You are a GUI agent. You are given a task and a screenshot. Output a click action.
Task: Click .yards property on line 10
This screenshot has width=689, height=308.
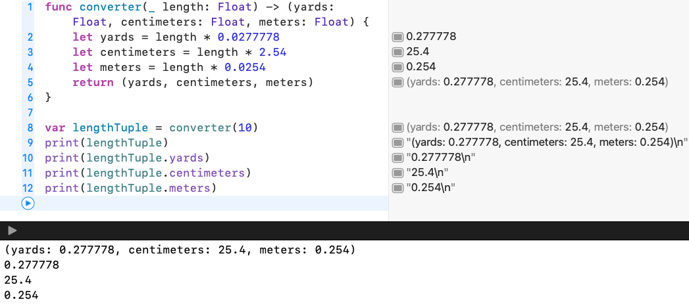(x=186, y=158)
